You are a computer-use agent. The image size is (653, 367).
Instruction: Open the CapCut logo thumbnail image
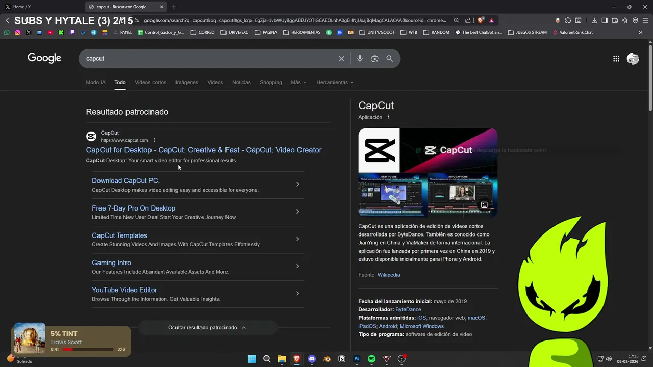[x=379, y=150]
